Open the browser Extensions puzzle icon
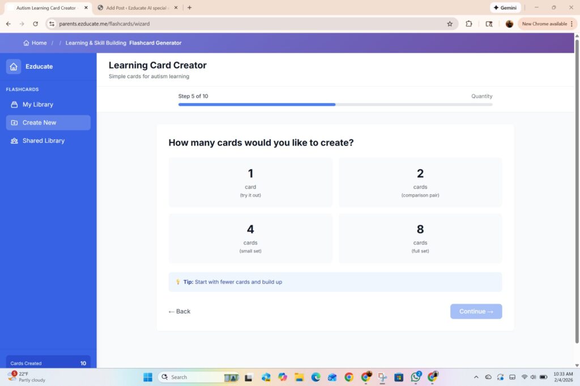Screen dimensions: 580x386 (468, 24)
